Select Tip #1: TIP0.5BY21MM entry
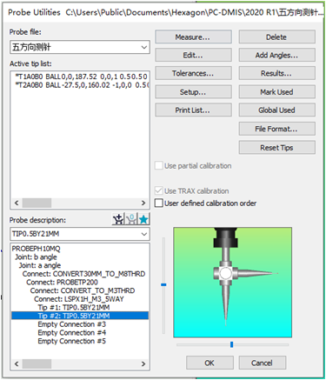The width and height of the screenshot is (326, 380). [74, 307]
